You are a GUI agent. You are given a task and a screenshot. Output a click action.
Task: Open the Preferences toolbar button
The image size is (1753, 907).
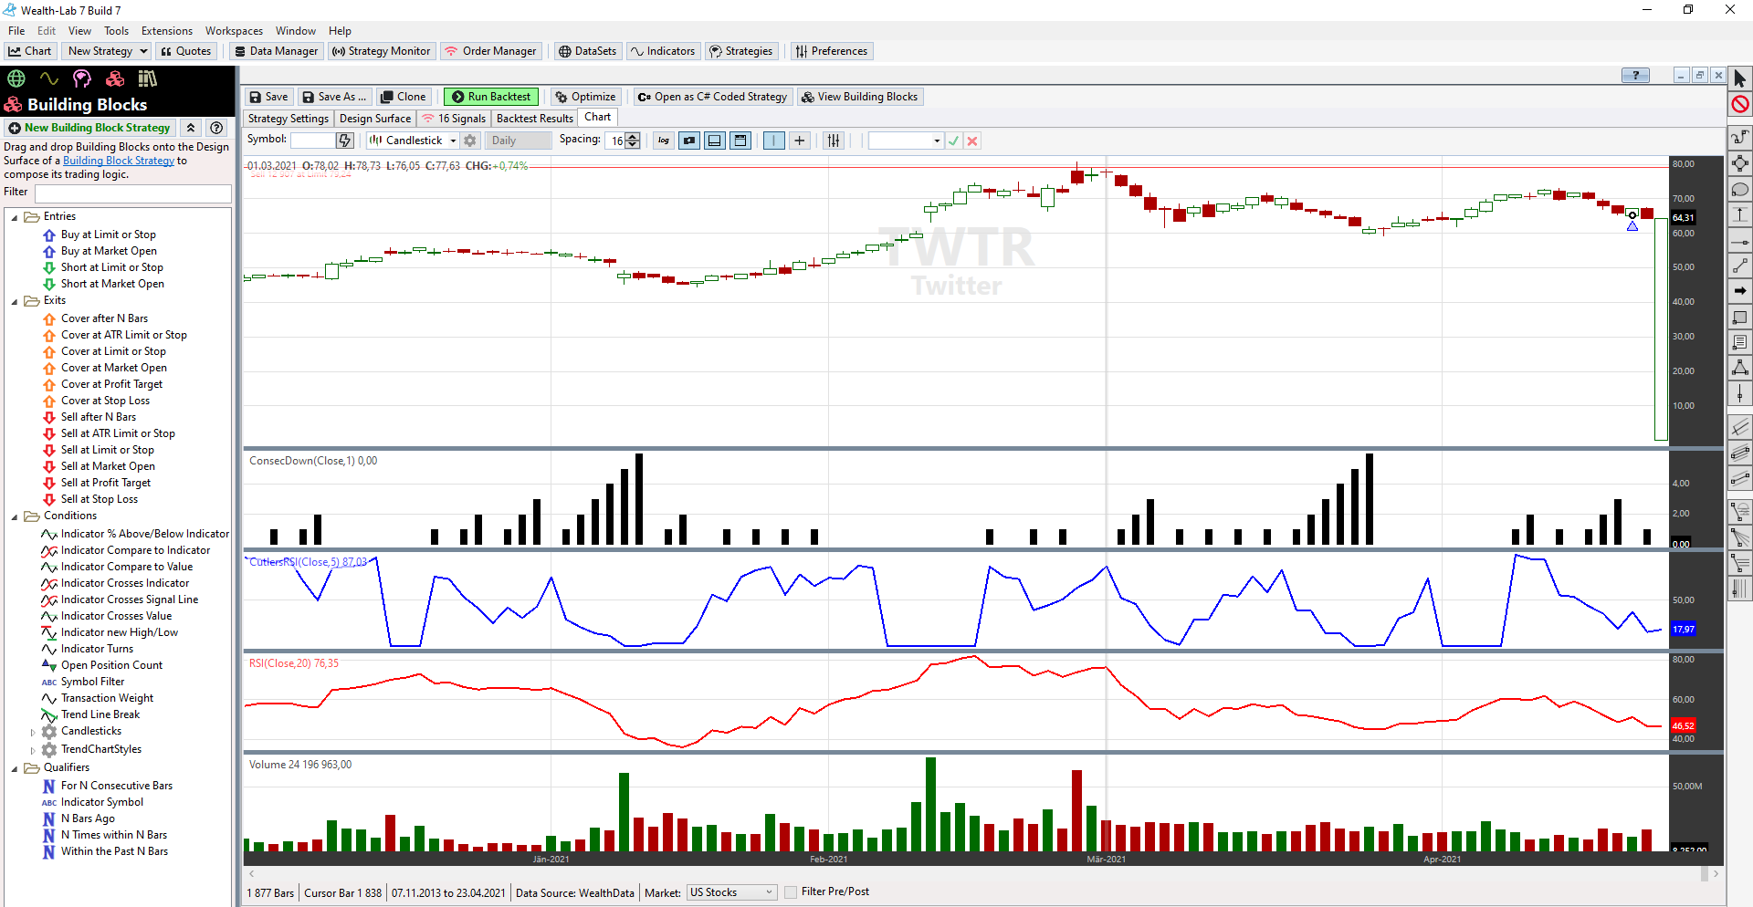click(x=832, y=51)
